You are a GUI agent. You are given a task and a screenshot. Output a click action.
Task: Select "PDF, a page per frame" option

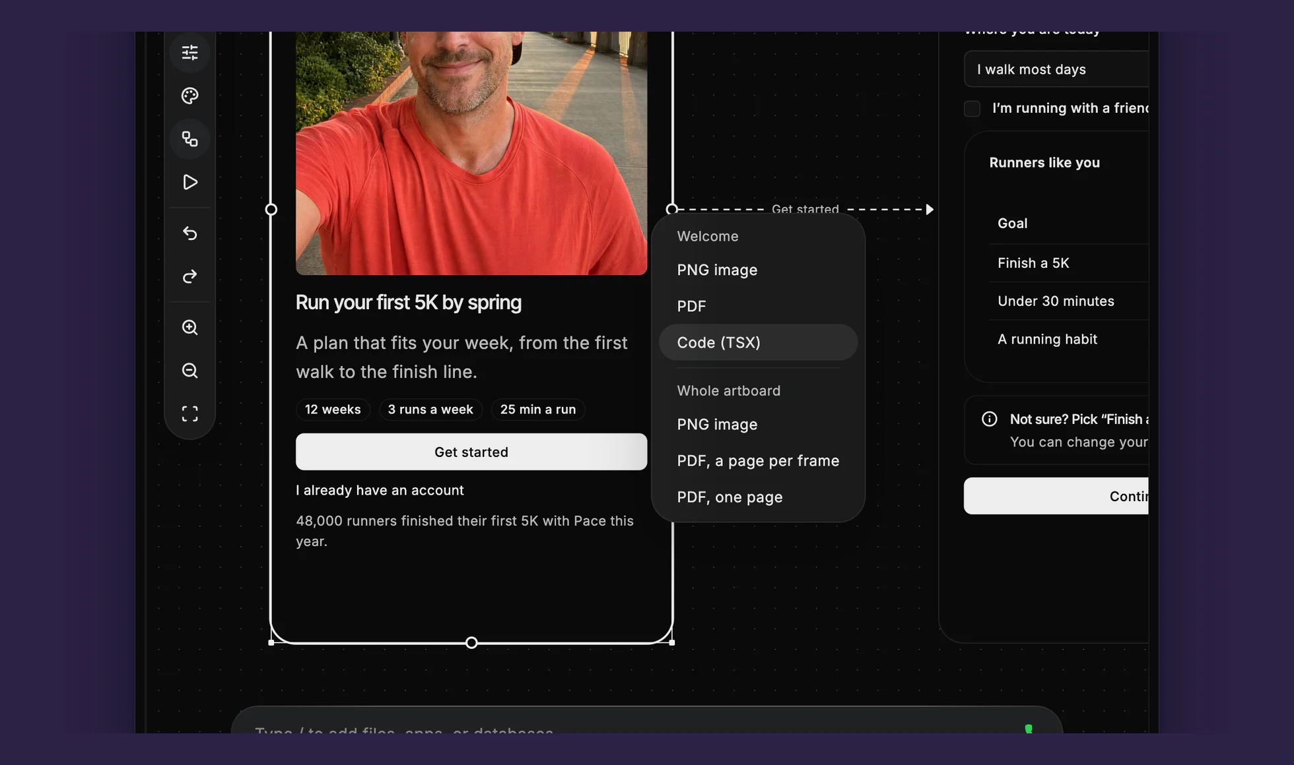coord(758,460)
